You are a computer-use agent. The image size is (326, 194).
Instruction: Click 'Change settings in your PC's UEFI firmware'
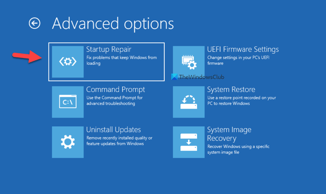[238, 60]
